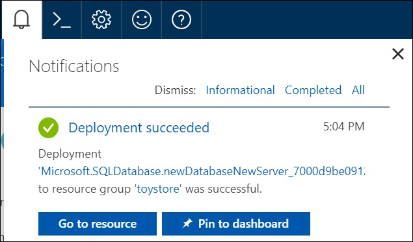Click the Notifications panel heading
The width and height of the screenshot is (413, 242).
click(x=73, y=66)
